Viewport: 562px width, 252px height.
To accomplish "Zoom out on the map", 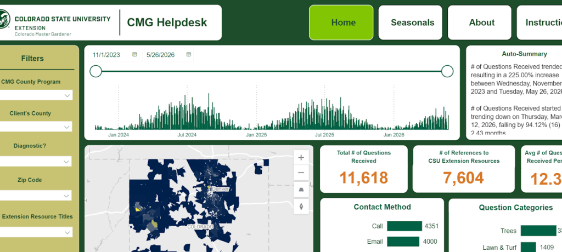I will (301, 173).
